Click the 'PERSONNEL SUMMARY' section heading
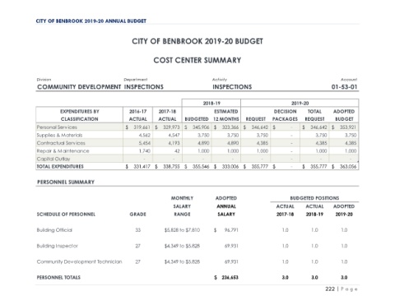The height and width of the screenshot is (305, 395). tap(66, 182)
